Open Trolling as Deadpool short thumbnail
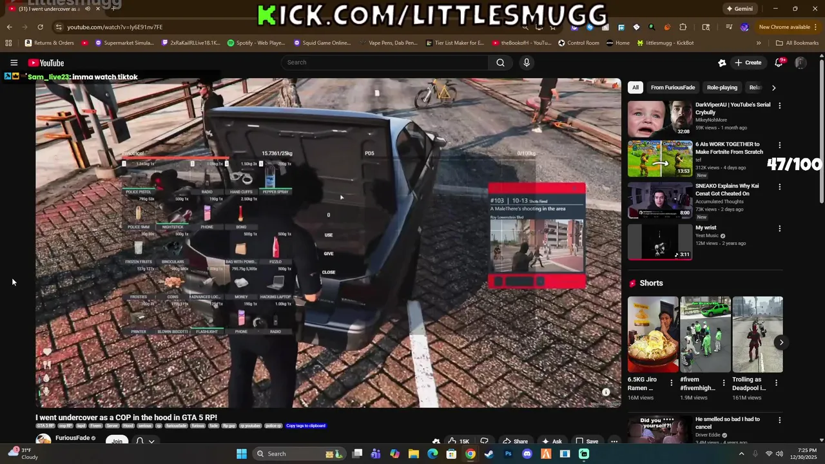Screen dimensions: 825x464 [x=757, y=334]
